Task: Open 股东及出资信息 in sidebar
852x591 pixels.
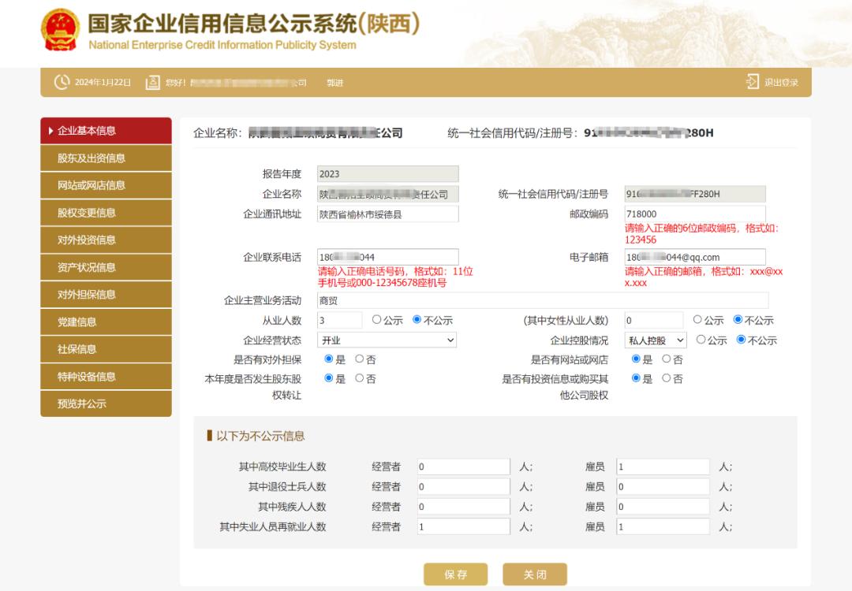Action: pyautogui.click(x=106, y=158)
